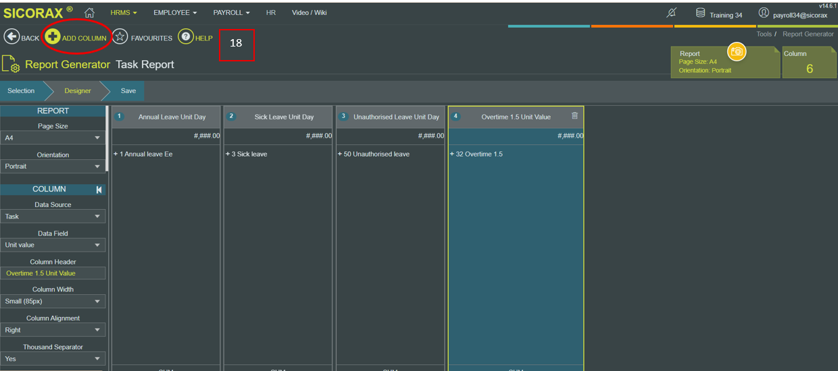This screenshot has height=371, width=838.
Task: Click the SICORAX logo
Action: [x=38, y=13]
